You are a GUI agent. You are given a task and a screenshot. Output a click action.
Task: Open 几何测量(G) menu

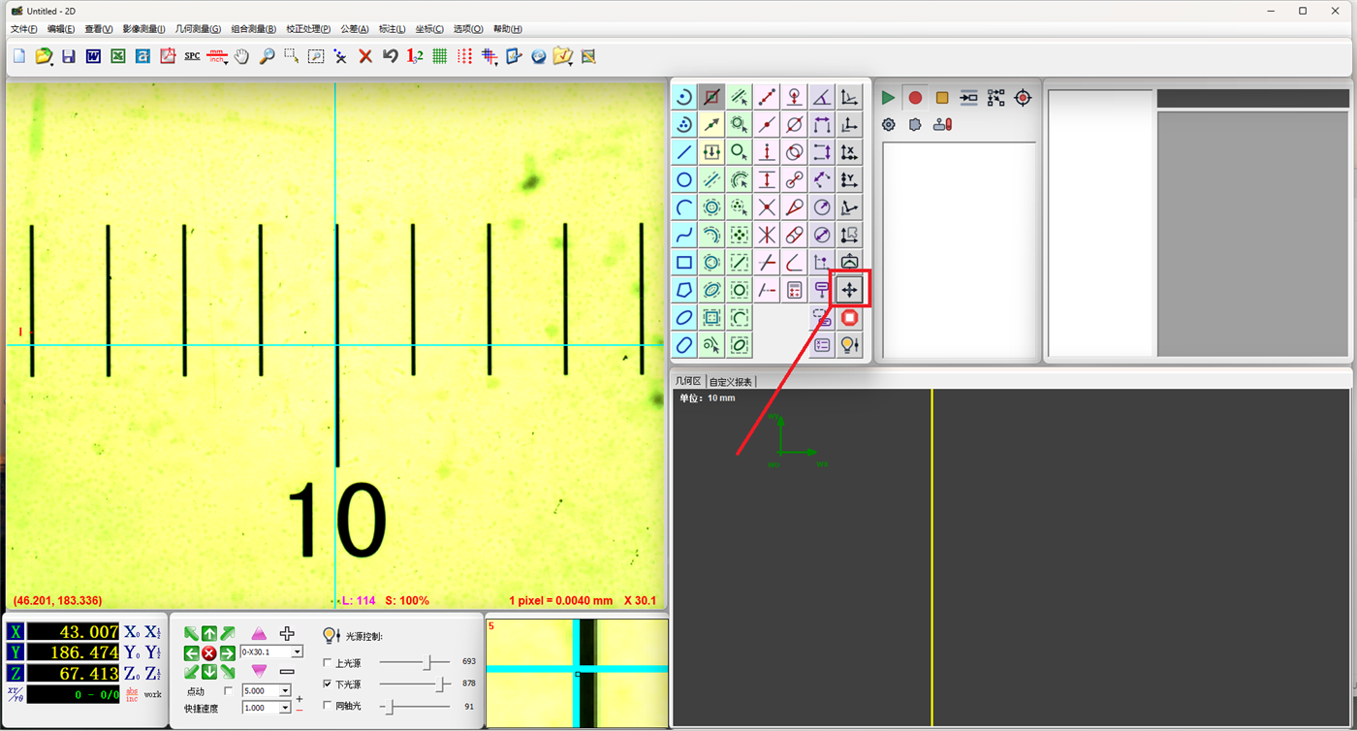click(x=198, y=29)
